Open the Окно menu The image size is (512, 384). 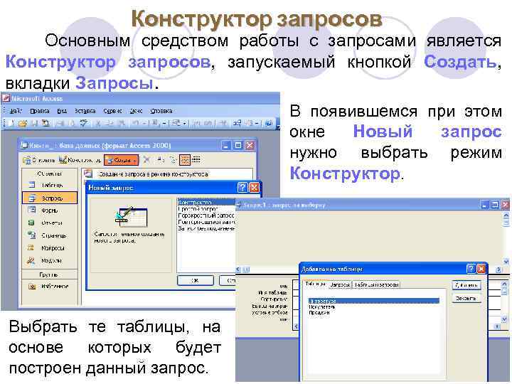[136, 111]
